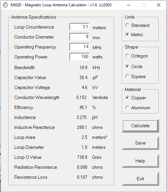Click the HF application icon in title bar
The width and height of the screenshot is (167, 192).
[5, 5]
